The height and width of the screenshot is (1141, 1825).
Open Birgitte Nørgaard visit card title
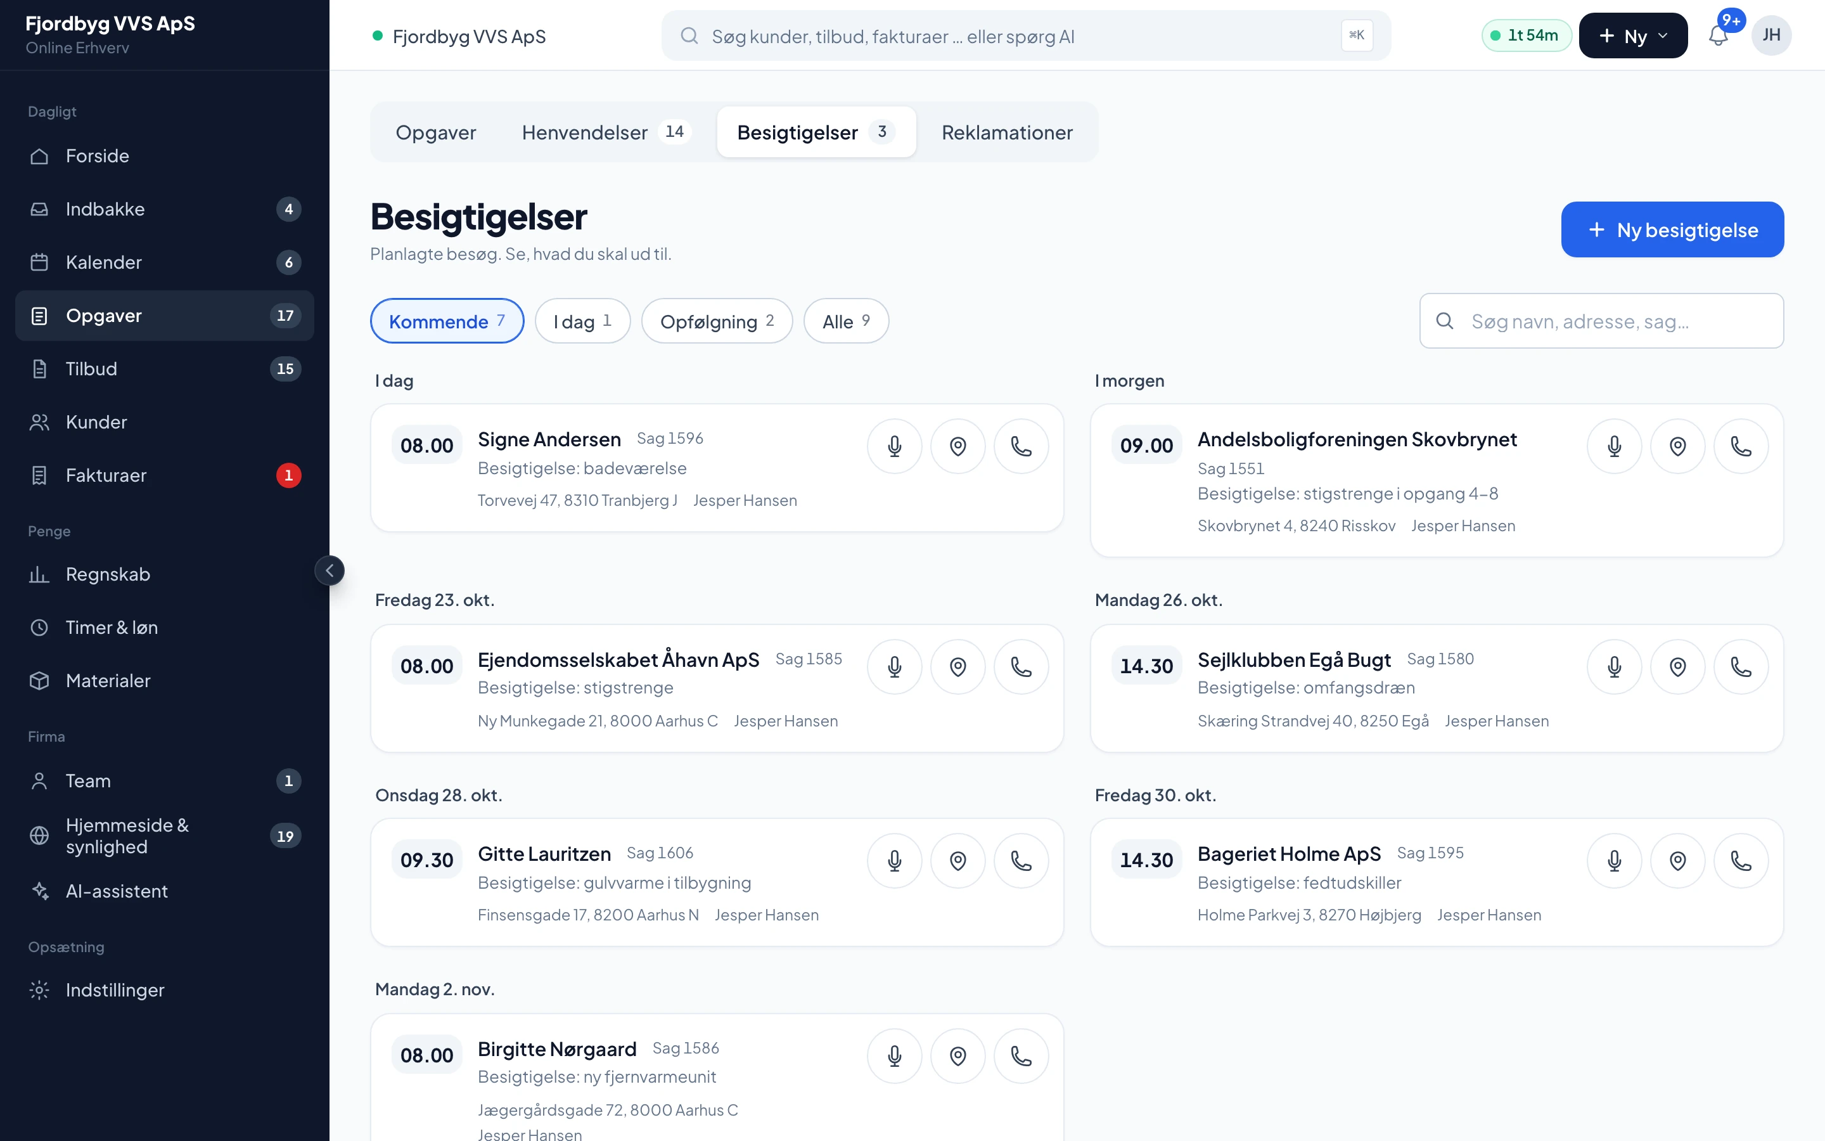[x=556, y=1049]
